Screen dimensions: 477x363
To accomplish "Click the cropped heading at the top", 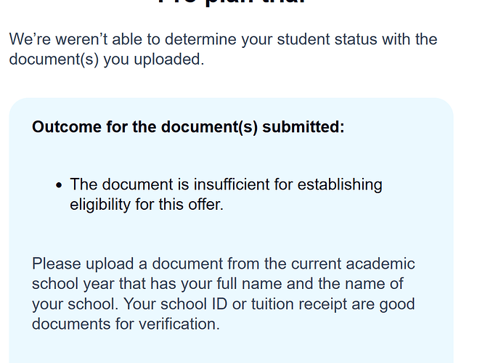I will [x=232, y=2].
